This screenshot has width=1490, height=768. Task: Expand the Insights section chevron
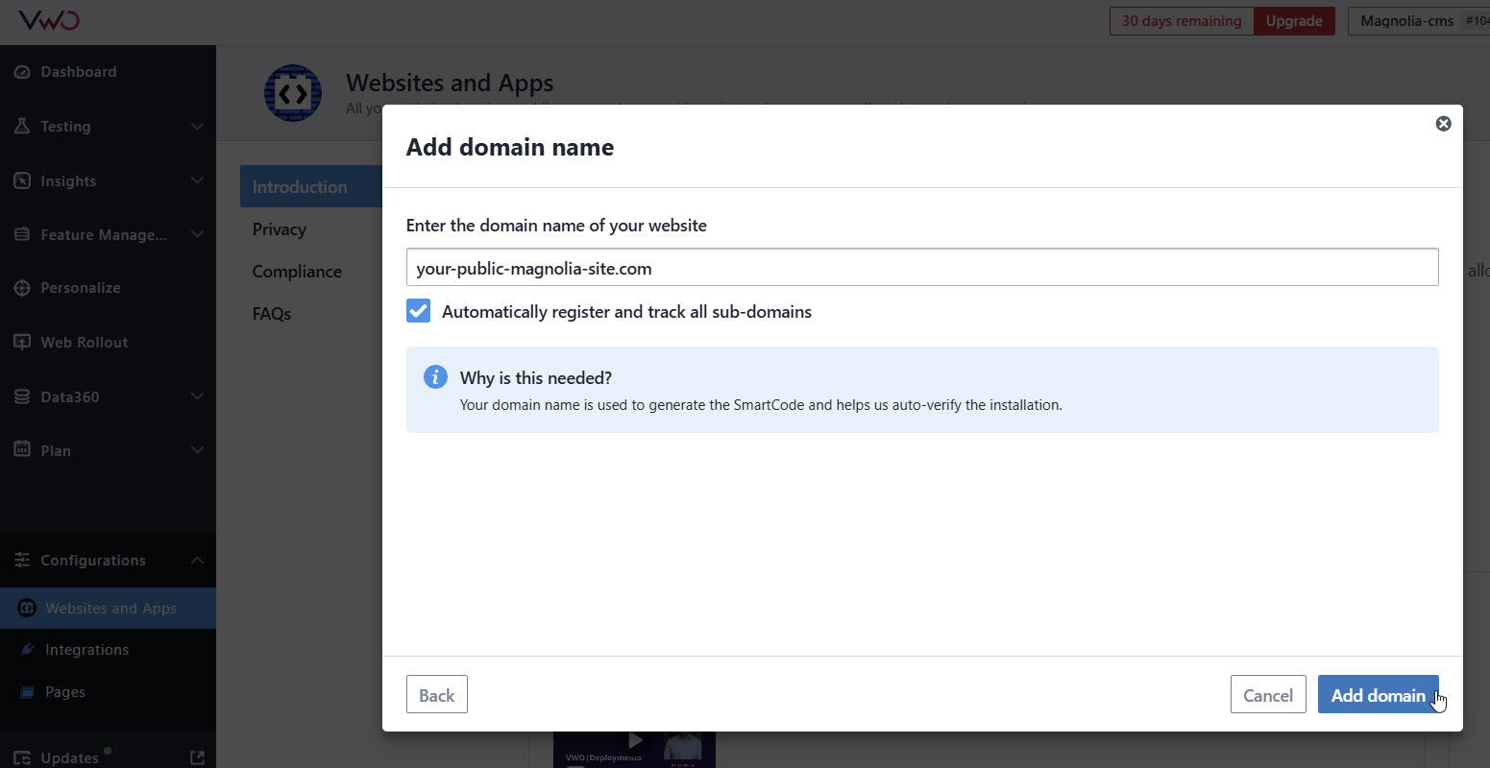[197, 181]
